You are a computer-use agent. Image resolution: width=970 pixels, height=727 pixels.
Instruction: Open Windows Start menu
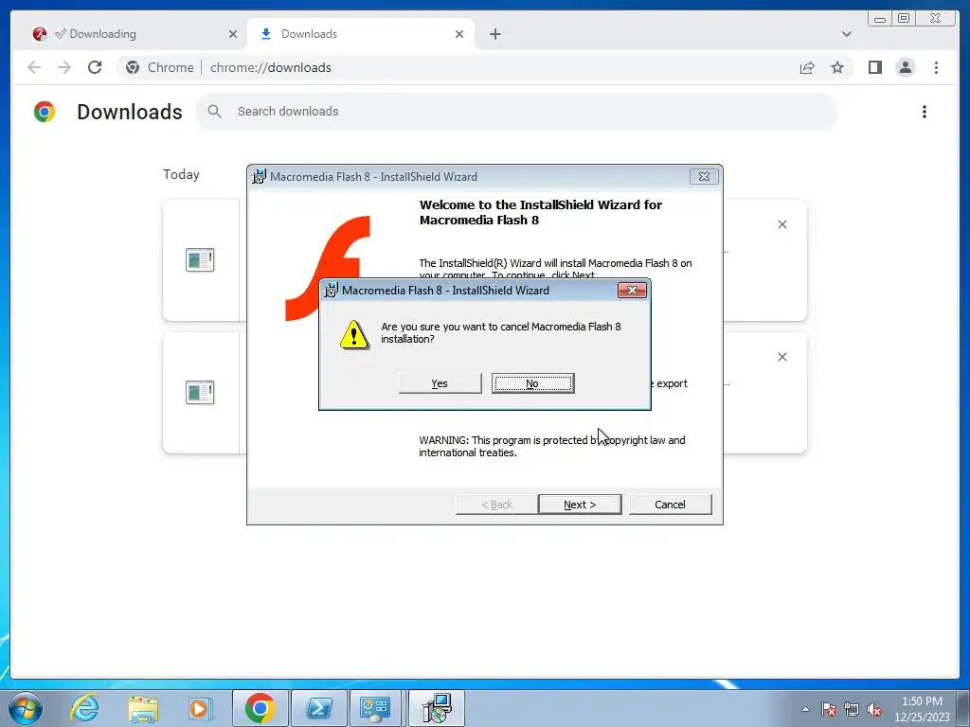click(x=25, y=708)
